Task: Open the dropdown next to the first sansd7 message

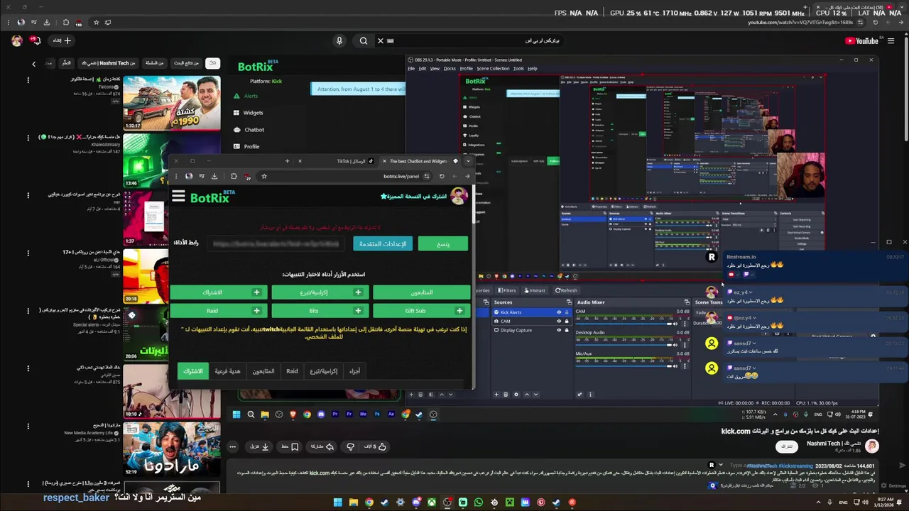Action: (755, 344)
